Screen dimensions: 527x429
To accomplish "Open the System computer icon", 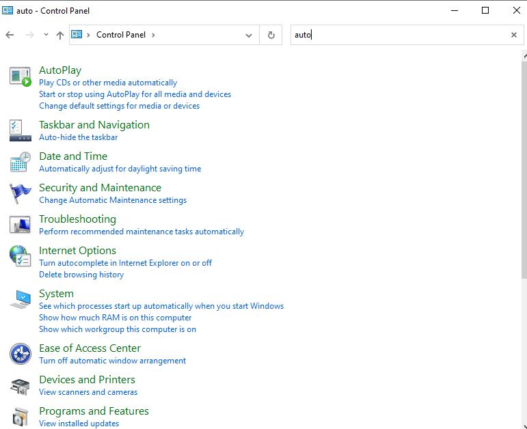I will coord(21,299).
